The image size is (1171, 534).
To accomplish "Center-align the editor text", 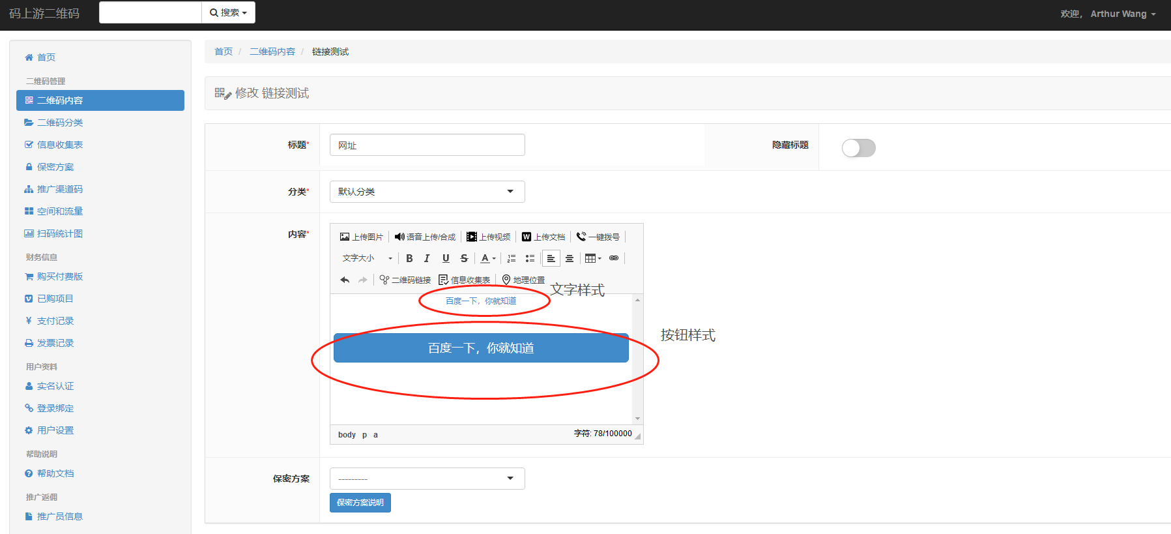I will pyautogui.click(x=570, y=258).
